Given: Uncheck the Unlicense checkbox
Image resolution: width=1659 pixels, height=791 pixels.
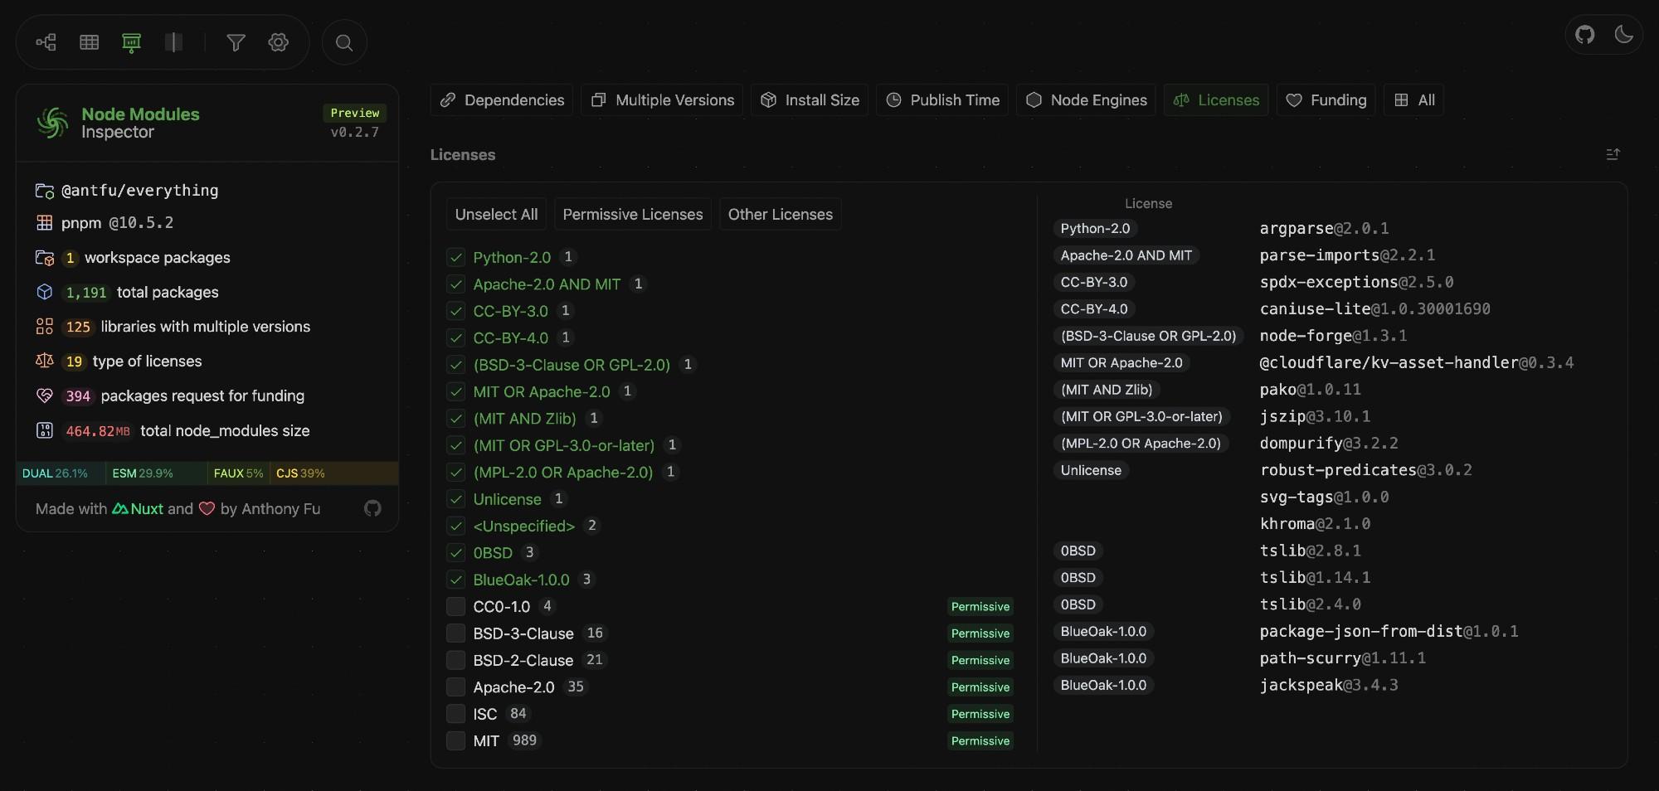Looking at the screenshot, I should coord(455,499).
